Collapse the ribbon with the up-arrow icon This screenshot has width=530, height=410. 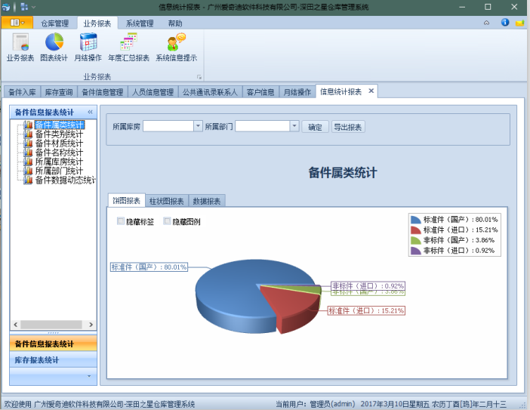[x=486, y=23]
